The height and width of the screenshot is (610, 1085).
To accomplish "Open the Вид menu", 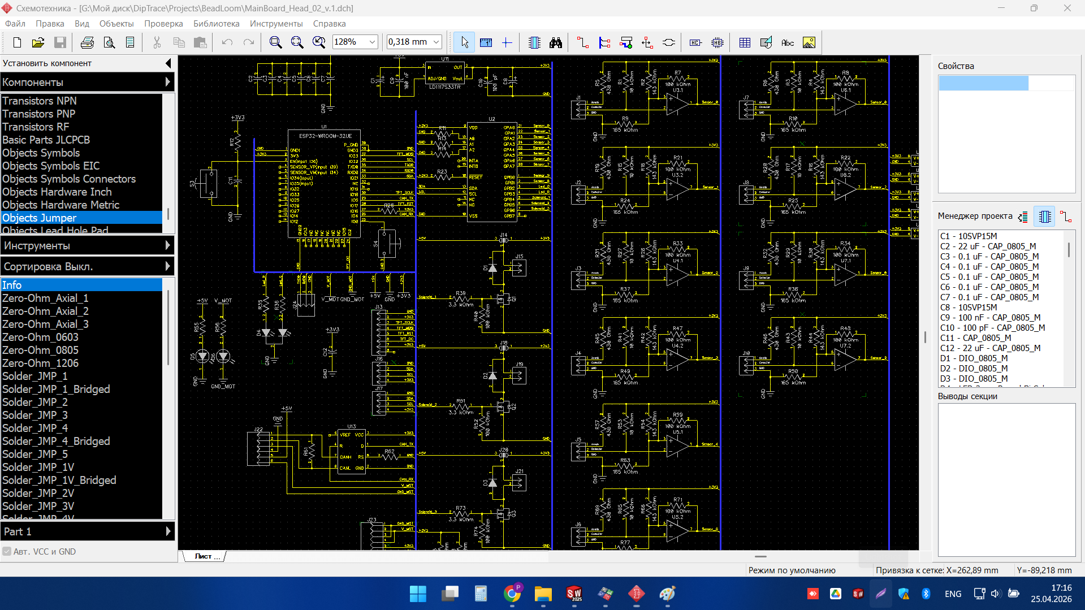I will (x=82, y=24).
